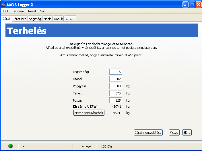202x151 pixels.
Task: Click the Kiszámolt ZFW value 46741
Action: (x=116, y=107)
